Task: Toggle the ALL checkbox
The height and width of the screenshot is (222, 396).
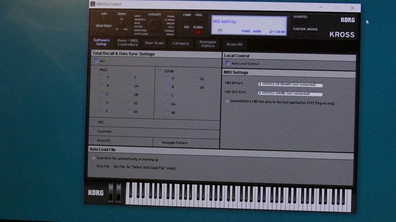Action: pos(96,61)
